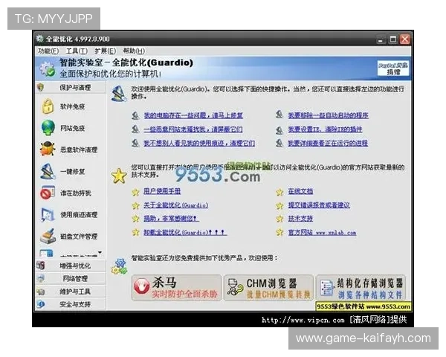Click link 我要设置IE,清除IE的插件

pyautogui.click(x=325, y=129)
